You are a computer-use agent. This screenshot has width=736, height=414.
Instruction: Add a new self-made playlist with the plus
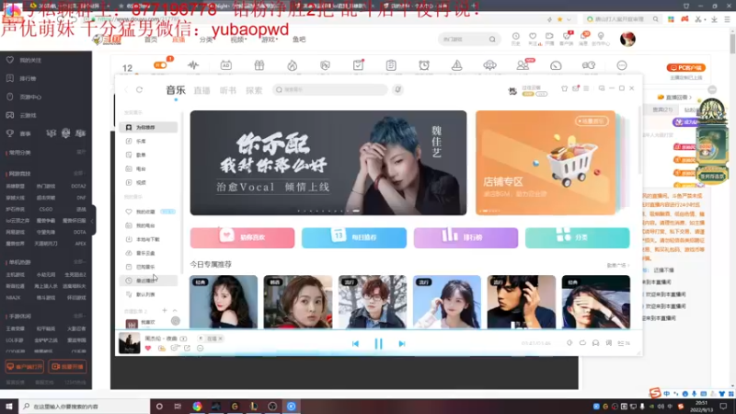tap(165, 310)
